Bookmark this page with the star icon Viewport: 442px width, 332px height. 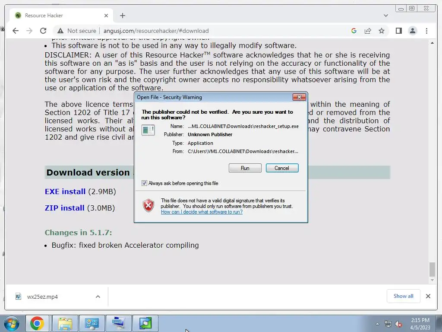(382, 31)
